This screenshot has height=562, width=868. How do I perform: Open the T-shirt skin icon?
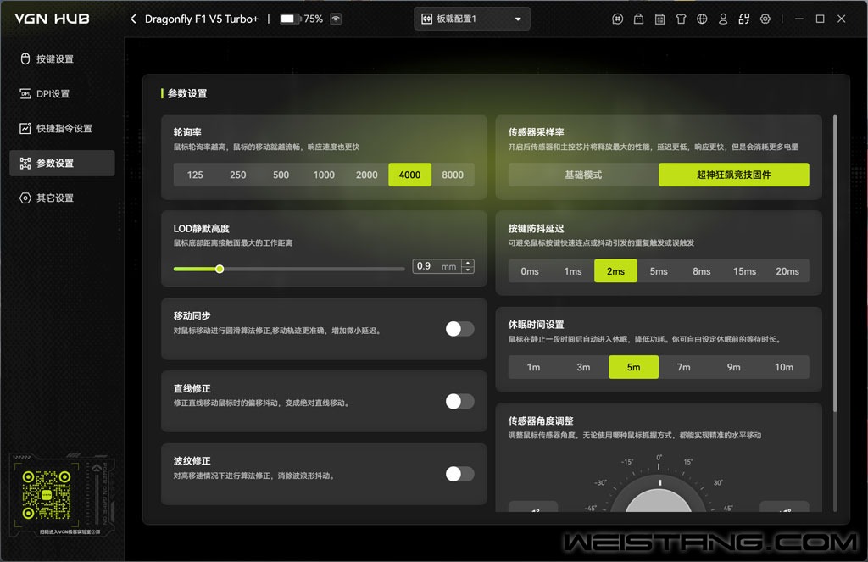tap(681, 19)
